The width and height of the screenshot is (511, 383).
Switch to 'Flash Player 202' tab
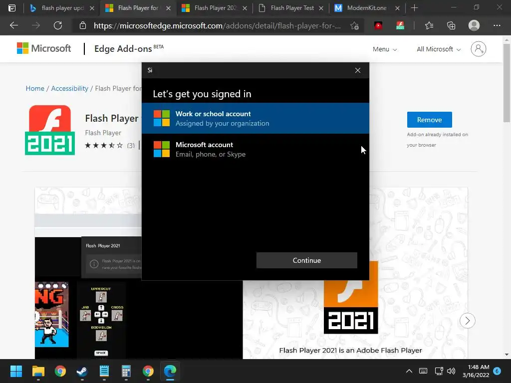tap(215, 8)
